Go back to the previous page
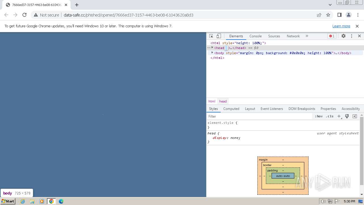The height and width of the screenshot is (205, 364). tap(6, 15)
